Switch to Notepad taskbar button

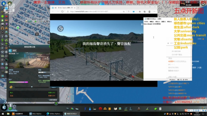coord(71,114)
